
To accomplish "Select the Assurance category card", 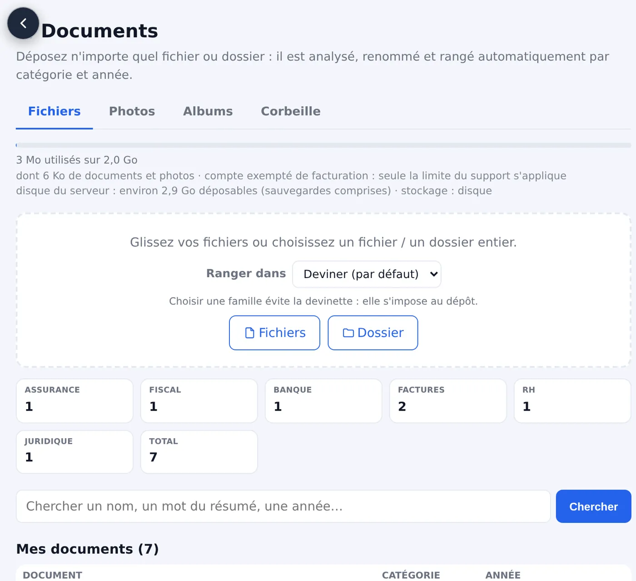I will point(75,401).
